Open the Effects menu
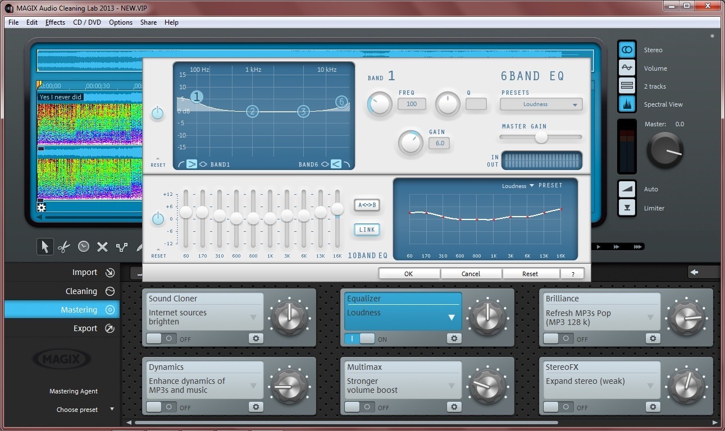The width and height of the screenshot is (725, 431). (55, 22)
